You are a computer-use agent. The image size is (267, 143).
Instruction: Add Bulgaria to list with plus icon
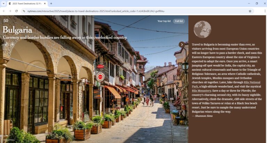(x=12, y=44)
